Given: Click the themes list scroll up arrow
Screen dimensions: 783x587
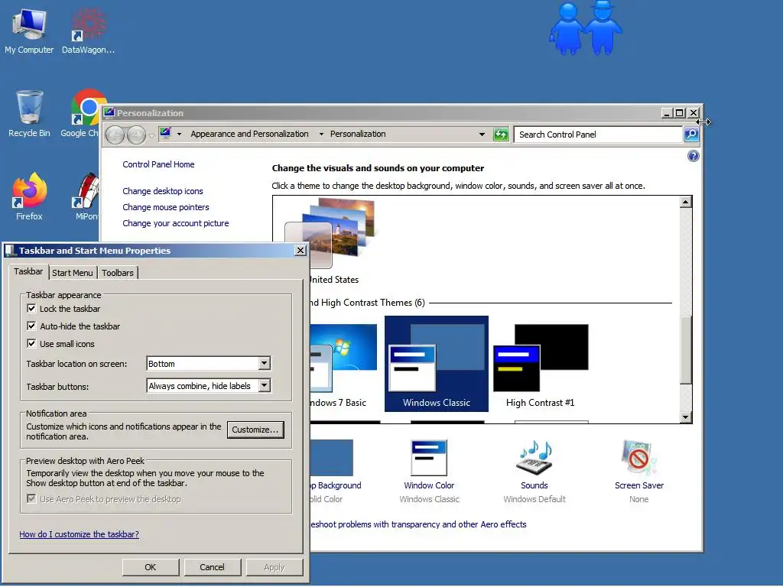Looking at the screenshot, I should point(686,202).
